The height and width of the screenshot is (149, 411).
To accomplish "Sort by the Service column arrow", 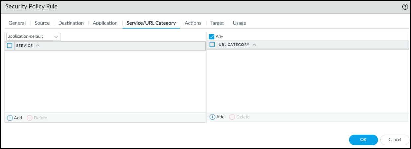I will pos(38,46).
